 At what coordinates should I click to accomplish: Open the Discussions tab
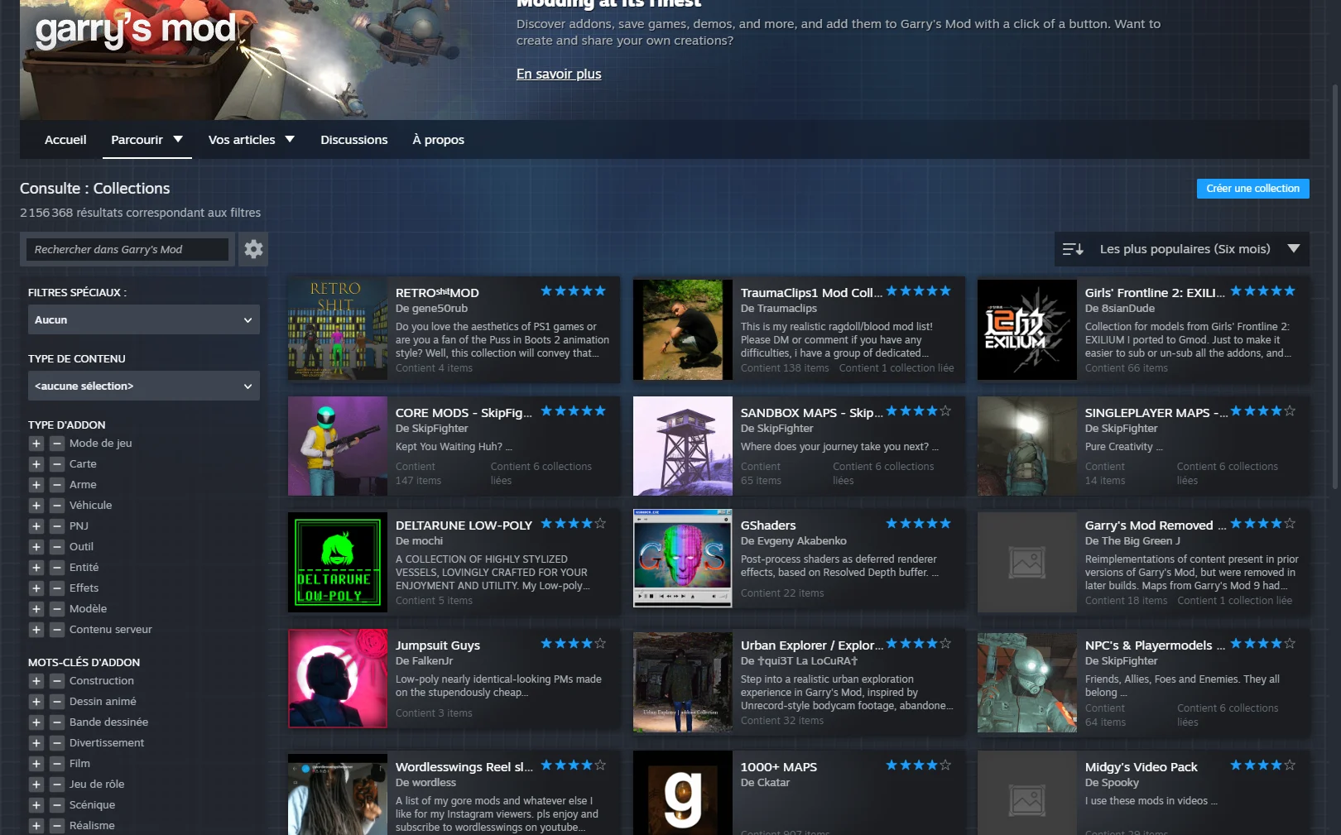(354, 140)
